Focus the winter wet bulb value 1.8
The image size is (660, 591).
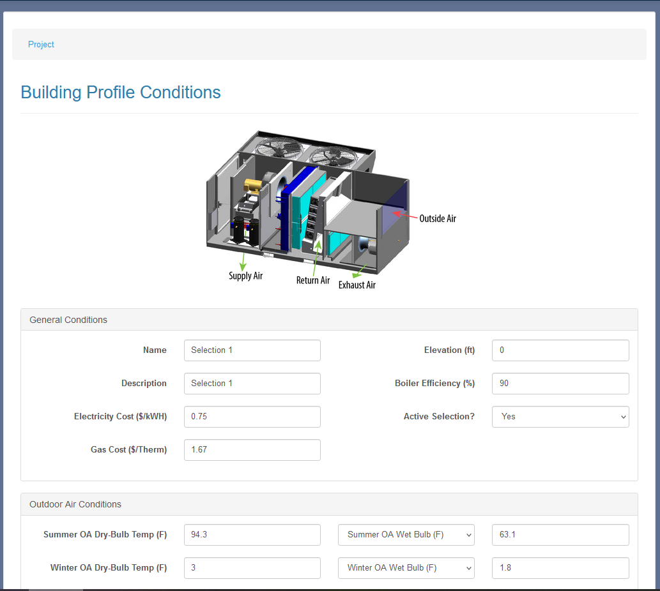tap(560, 568)
